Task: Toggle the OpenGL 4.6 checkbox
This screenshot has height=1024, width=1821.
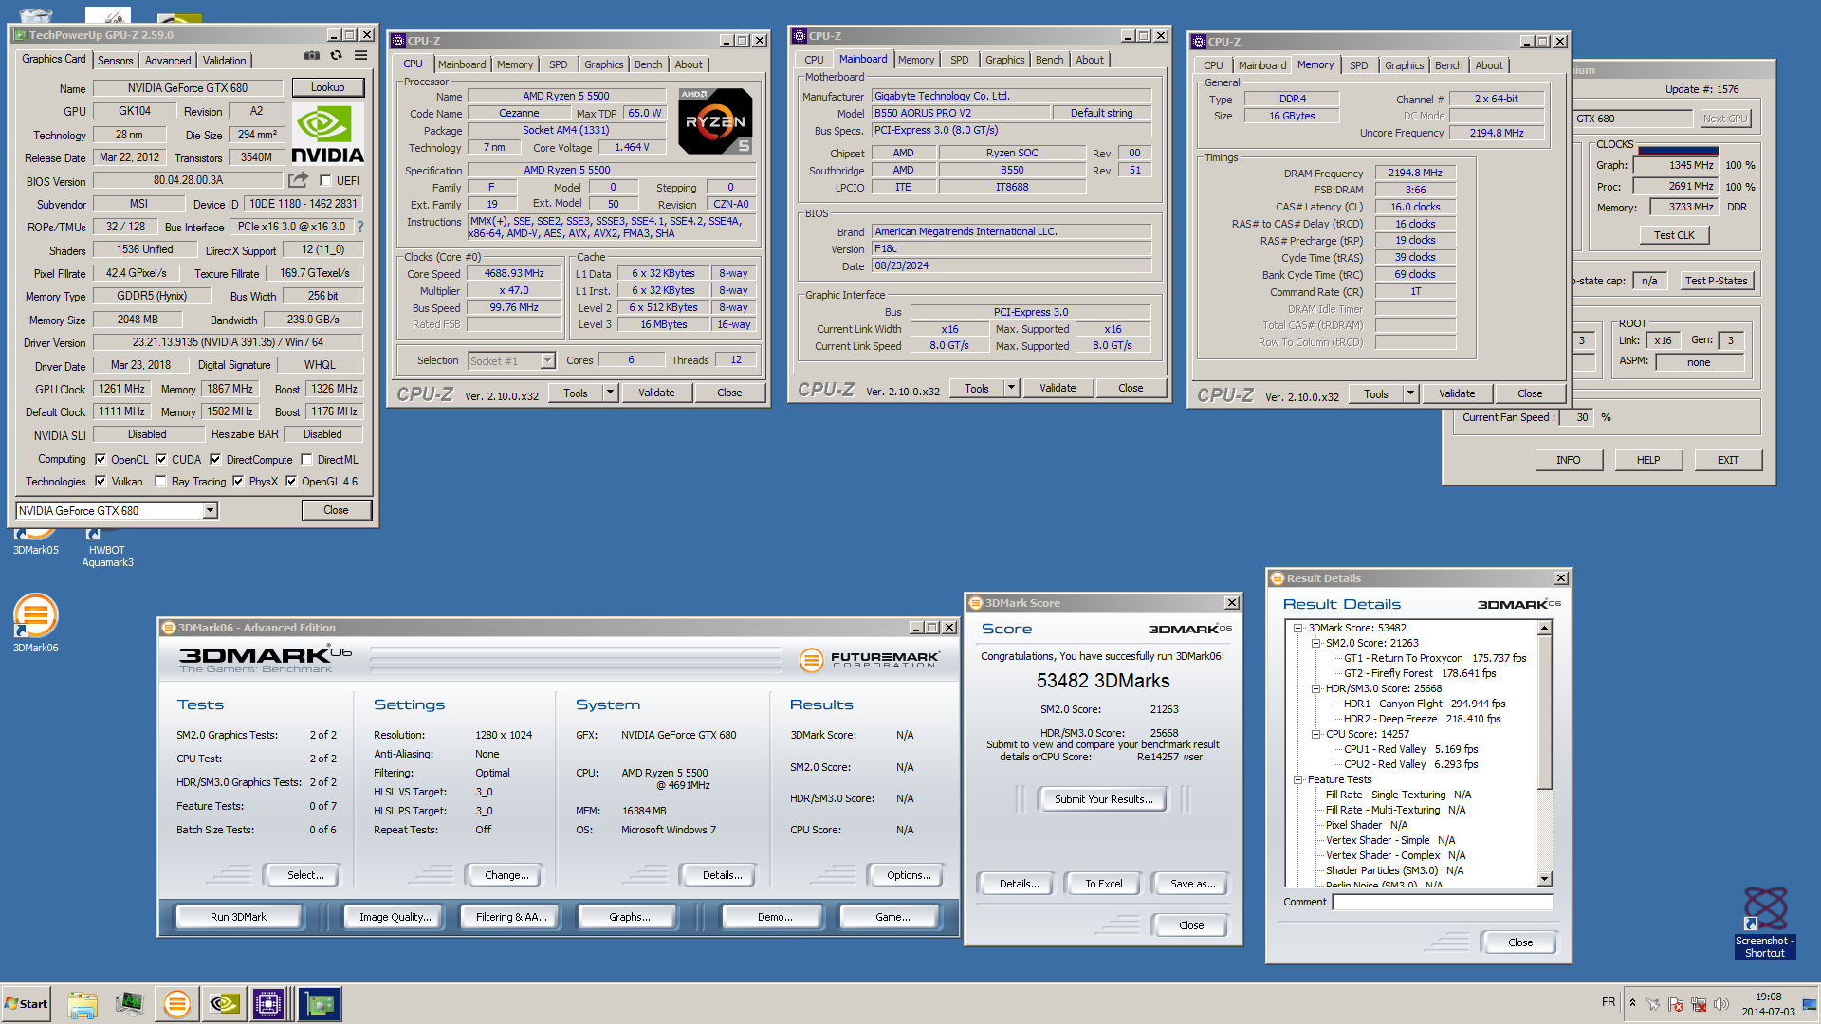Action: (291, 482)
